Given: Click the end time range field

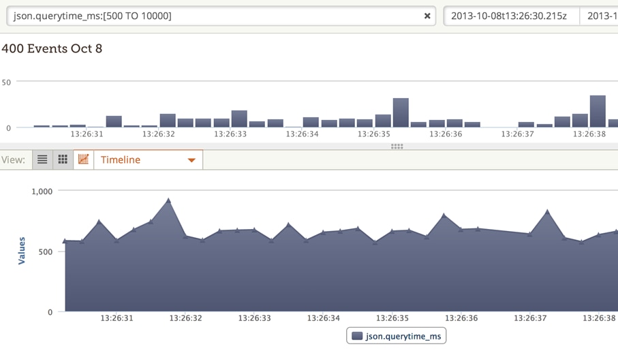Looking at the screenshot, I should pos(601,16).
